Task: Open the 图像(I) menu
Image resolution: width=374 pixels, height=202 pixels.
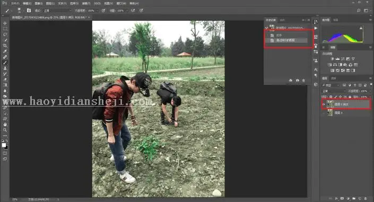Action: [39, 4]
